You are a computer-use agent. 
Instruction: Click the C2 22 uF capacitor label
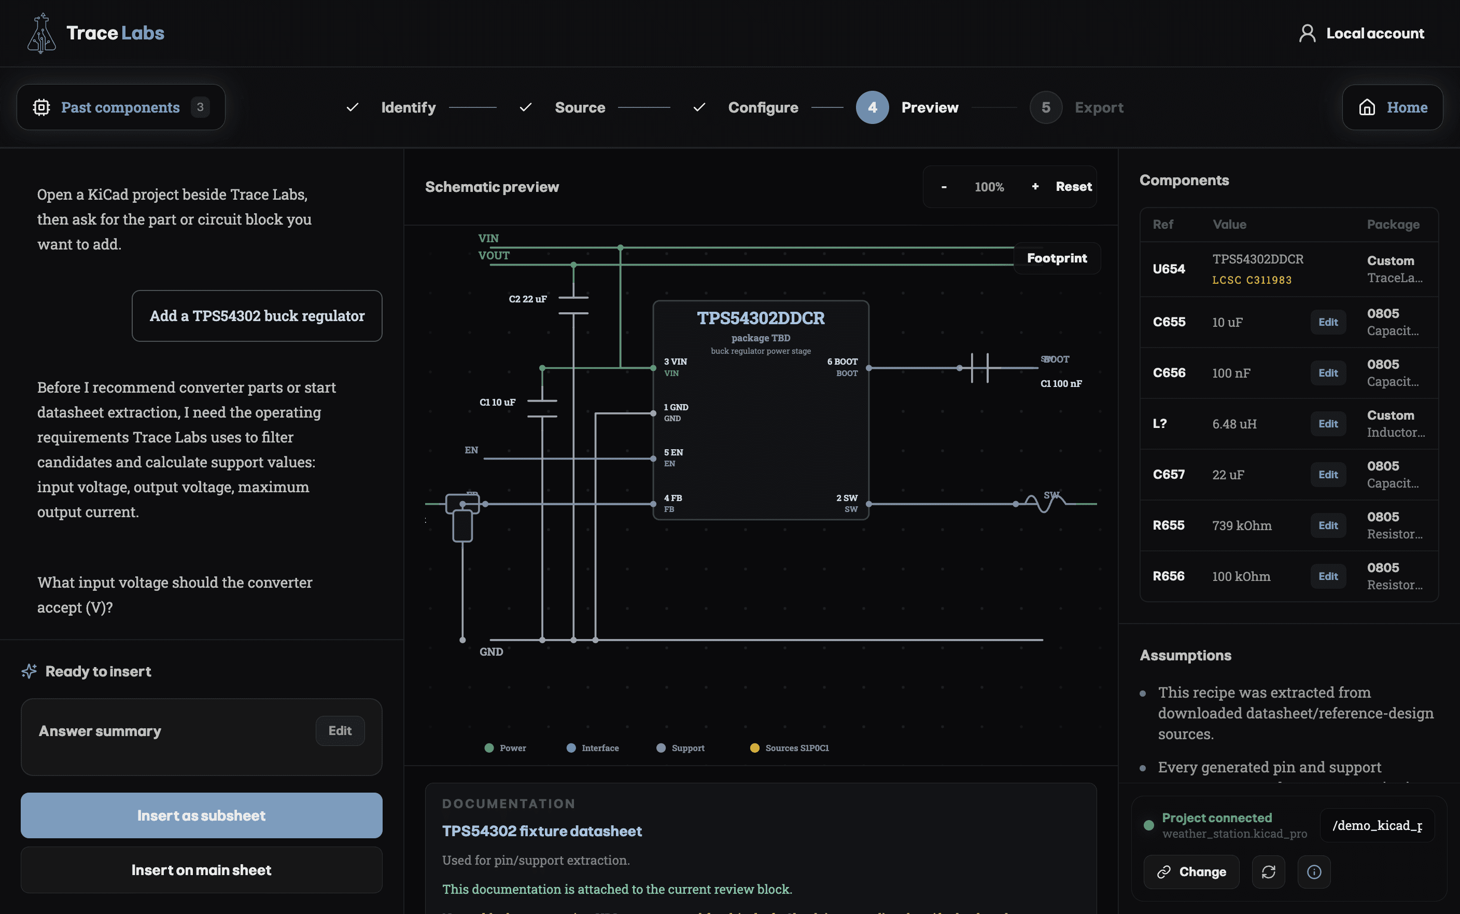[x=527, y=299]
